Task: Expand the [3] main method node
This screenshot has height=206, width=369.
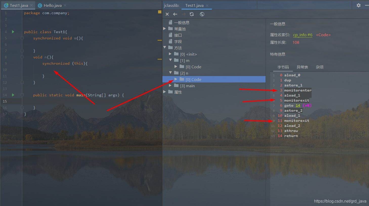Action: pyautogui.click(x=170, y=85)
